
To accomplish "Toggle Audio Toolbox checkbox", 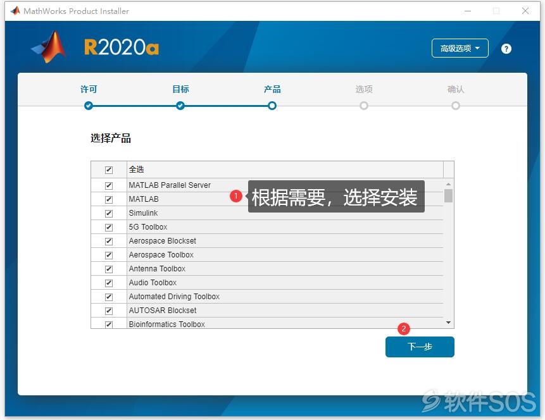I will point(109,283).
